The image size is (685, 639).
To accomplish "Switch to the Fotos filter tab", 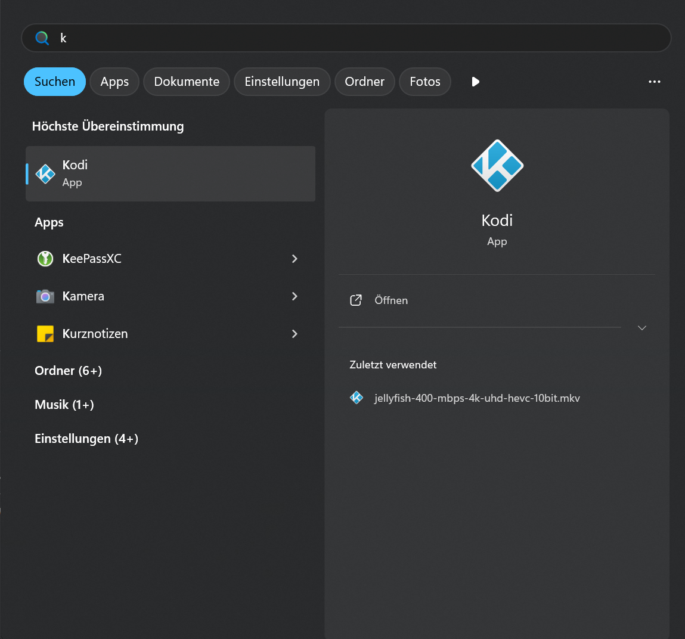I will click(x=424, y=82).
